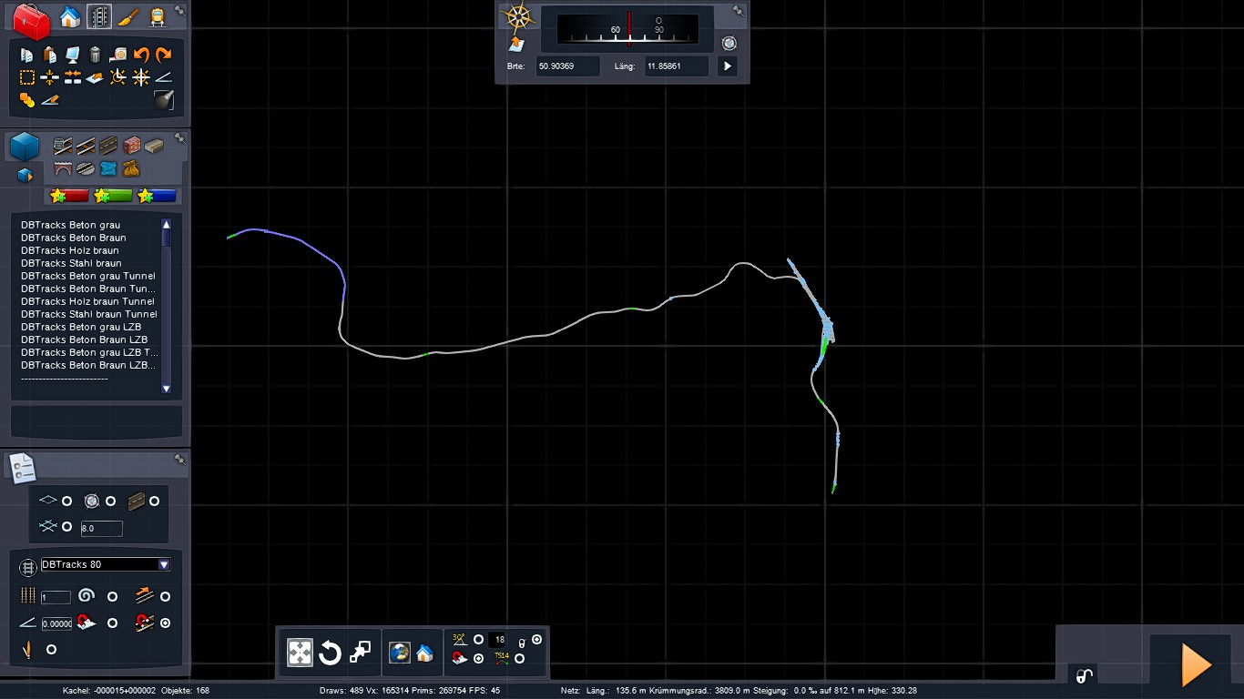Click the compass rose icon
Screen dimensions: 1244x699
click(x=518, y=17)
